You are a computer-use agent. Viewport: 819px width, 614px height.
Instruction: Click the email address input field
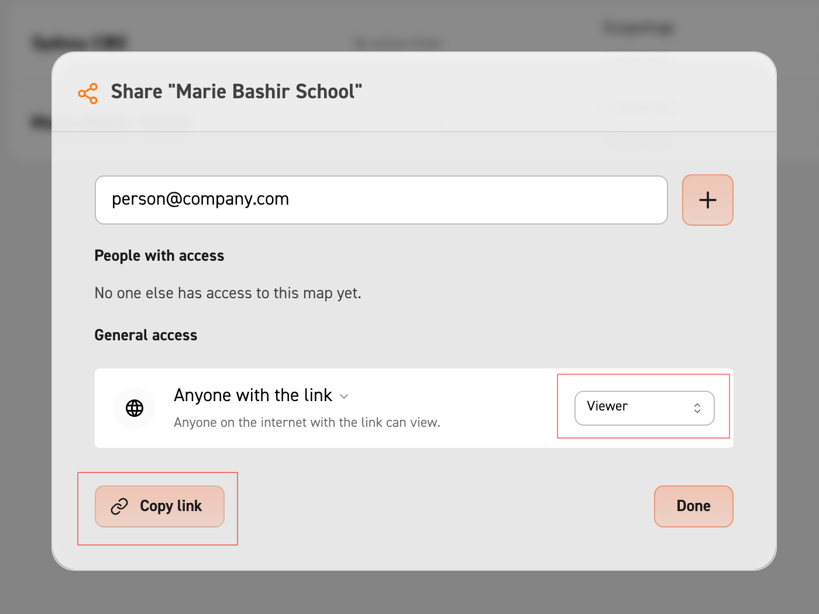[381, 200]
